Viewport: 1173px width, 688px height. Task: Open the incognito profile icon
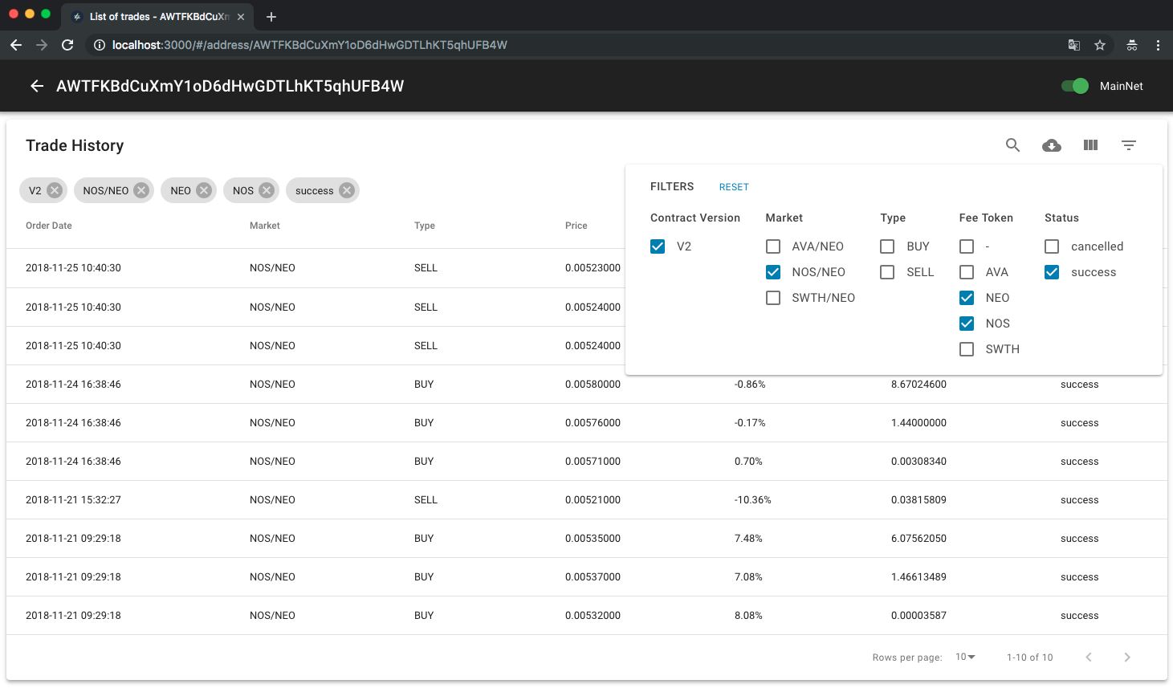(x=1132, y=45)
